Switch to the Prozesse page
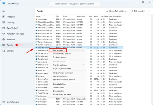This screenshot has height=105, width=153. point(11,17)
